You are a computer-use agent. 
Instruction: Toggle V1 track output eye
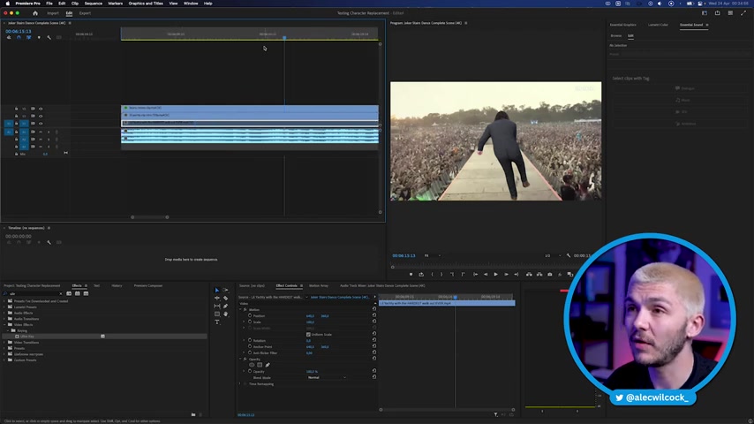click(41, 123)
